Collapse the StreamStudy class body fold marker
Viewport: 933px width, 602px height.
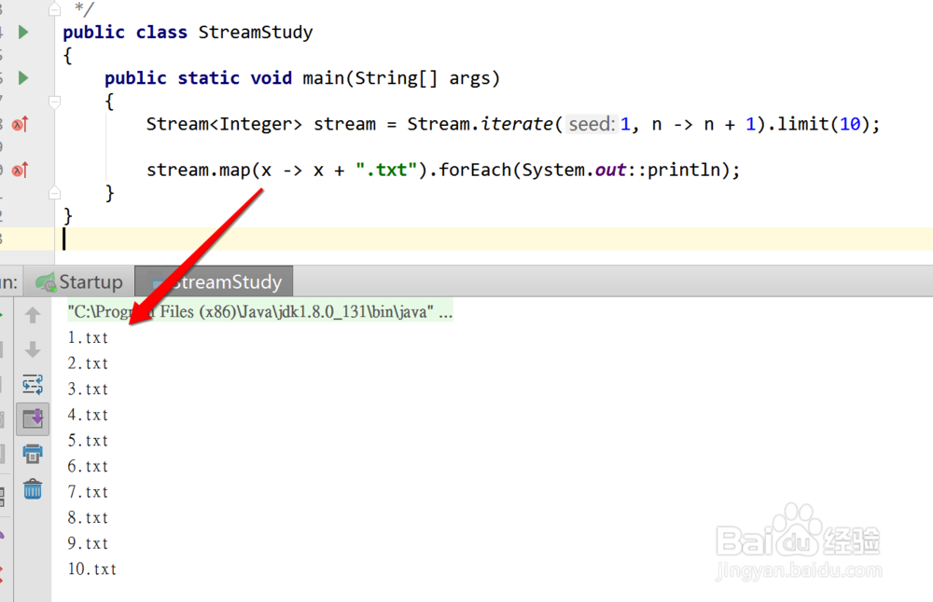coord(54,8)
